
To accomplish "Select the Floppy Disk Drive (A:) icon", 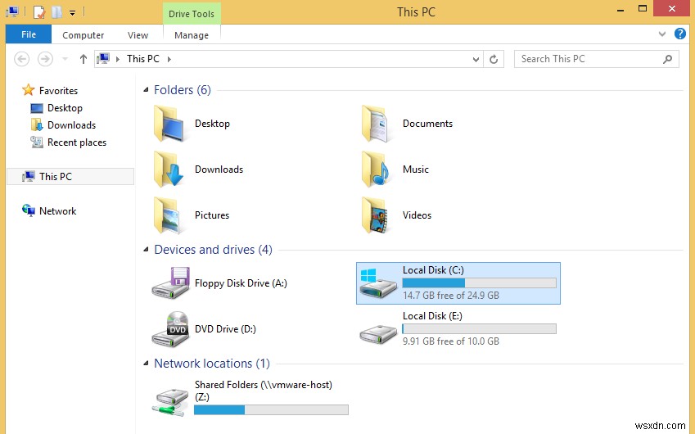I will pyautogui.click(x=170, y=283).
